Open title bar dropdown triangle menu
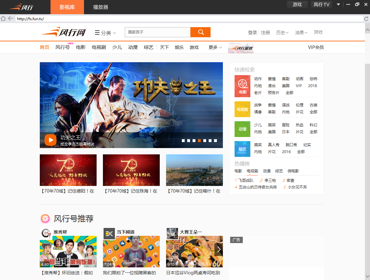The image size is (370, 280). pyautogui.click(x=338, y=4)
